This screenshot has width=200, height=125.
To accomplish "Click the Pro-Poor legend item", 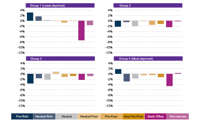I will 111,117.
